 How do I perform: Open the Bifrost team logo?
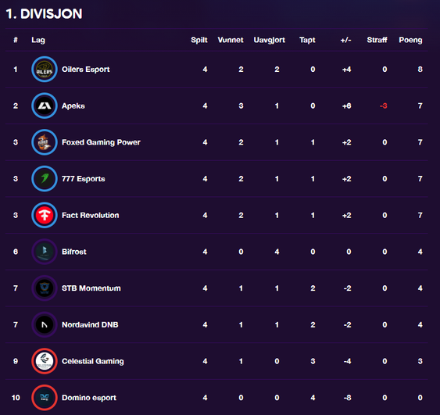45,252
